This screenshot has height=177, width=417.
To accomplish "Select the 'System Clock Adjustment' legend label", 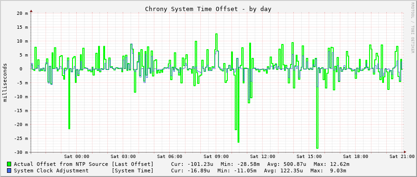I will click(51, 171).
